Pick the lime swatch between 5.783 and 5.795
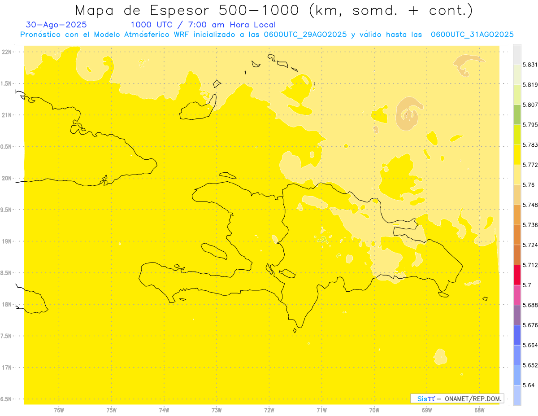 (517, 135)
